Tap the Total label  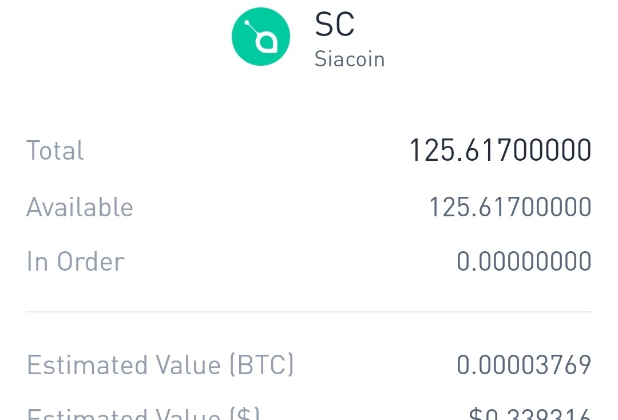(55, 150)
